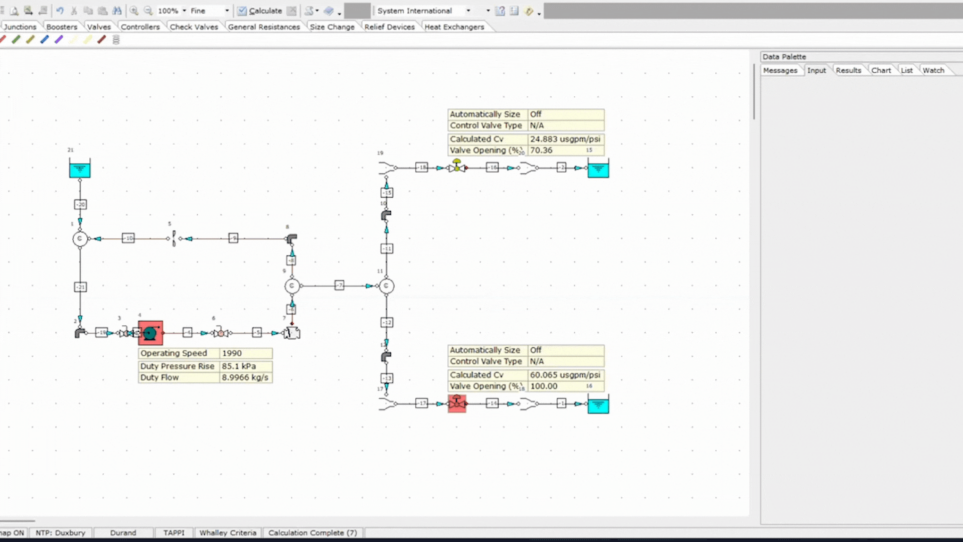Click the Paste toolbar icon

[x=102, y=11]
